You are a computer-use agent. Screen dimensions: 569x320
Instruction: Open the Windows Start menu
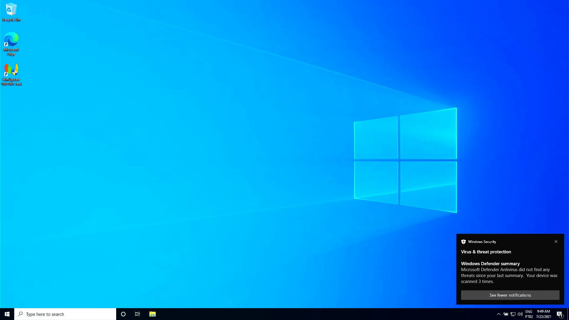(7, 314)
